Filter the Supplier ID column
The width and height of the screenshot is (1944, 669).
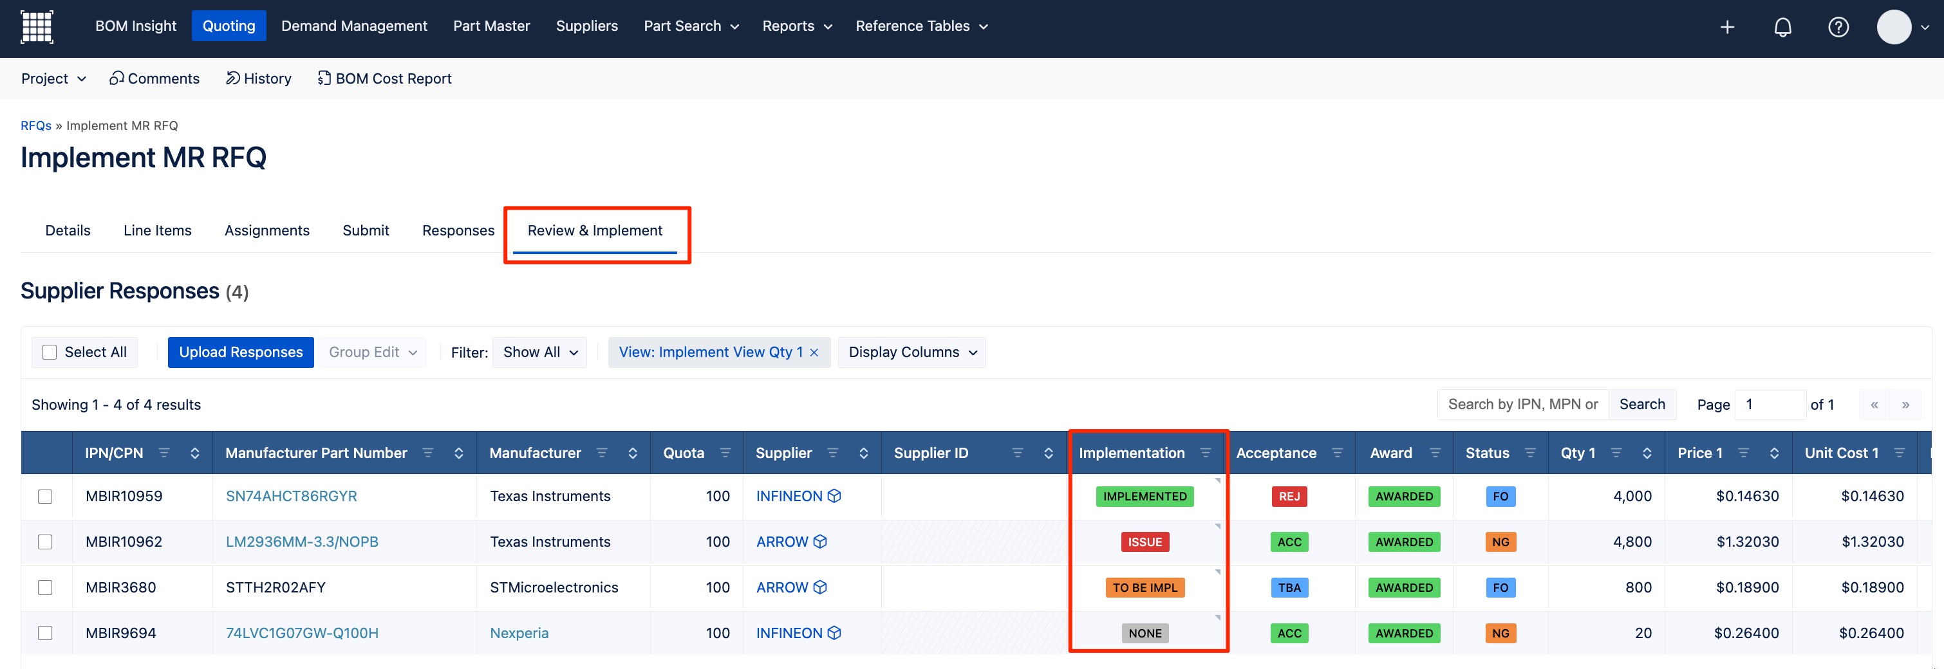point(1018,452)
